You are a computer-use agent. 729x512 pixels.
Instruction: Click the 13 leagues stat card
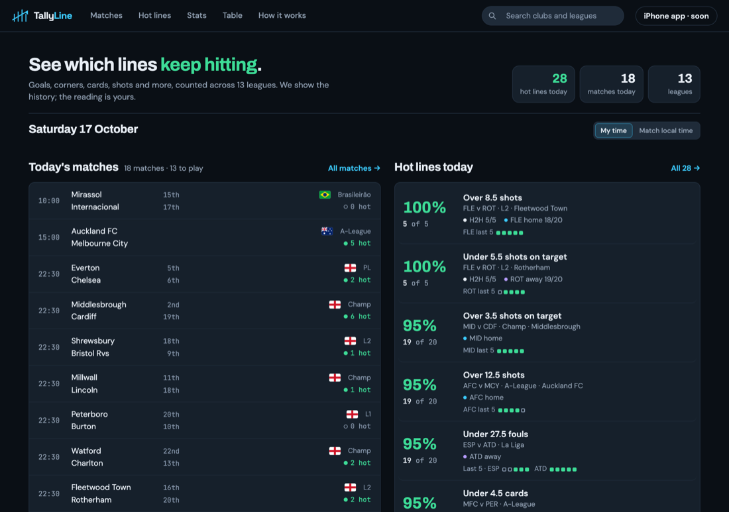tap(674, 84)
